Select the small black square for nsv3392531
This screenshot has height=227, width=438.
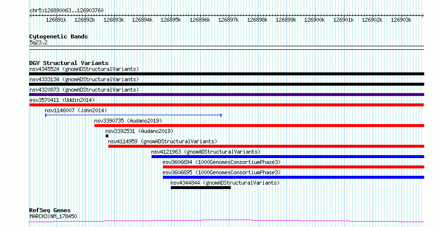pos(107,136)
